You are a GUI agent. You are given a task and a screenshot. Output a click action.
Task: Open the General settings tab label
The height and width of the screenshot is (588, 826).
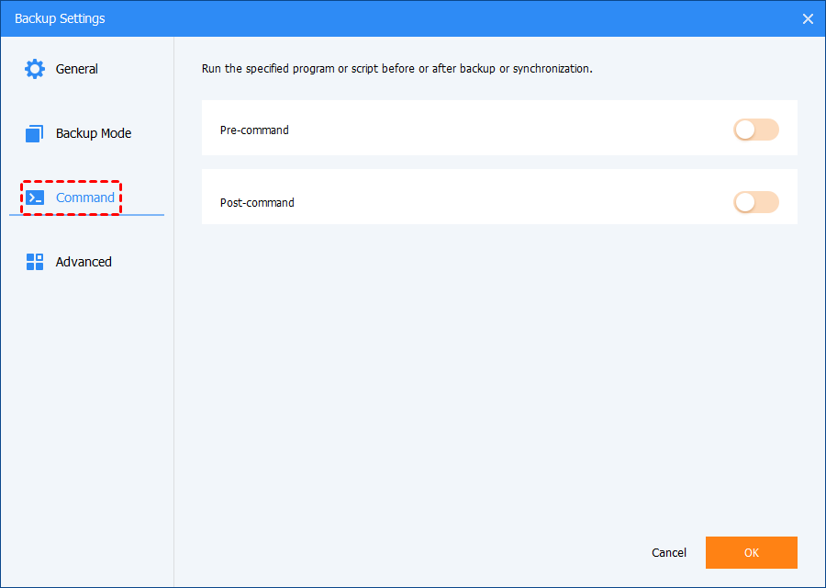(x=76, y=69)
